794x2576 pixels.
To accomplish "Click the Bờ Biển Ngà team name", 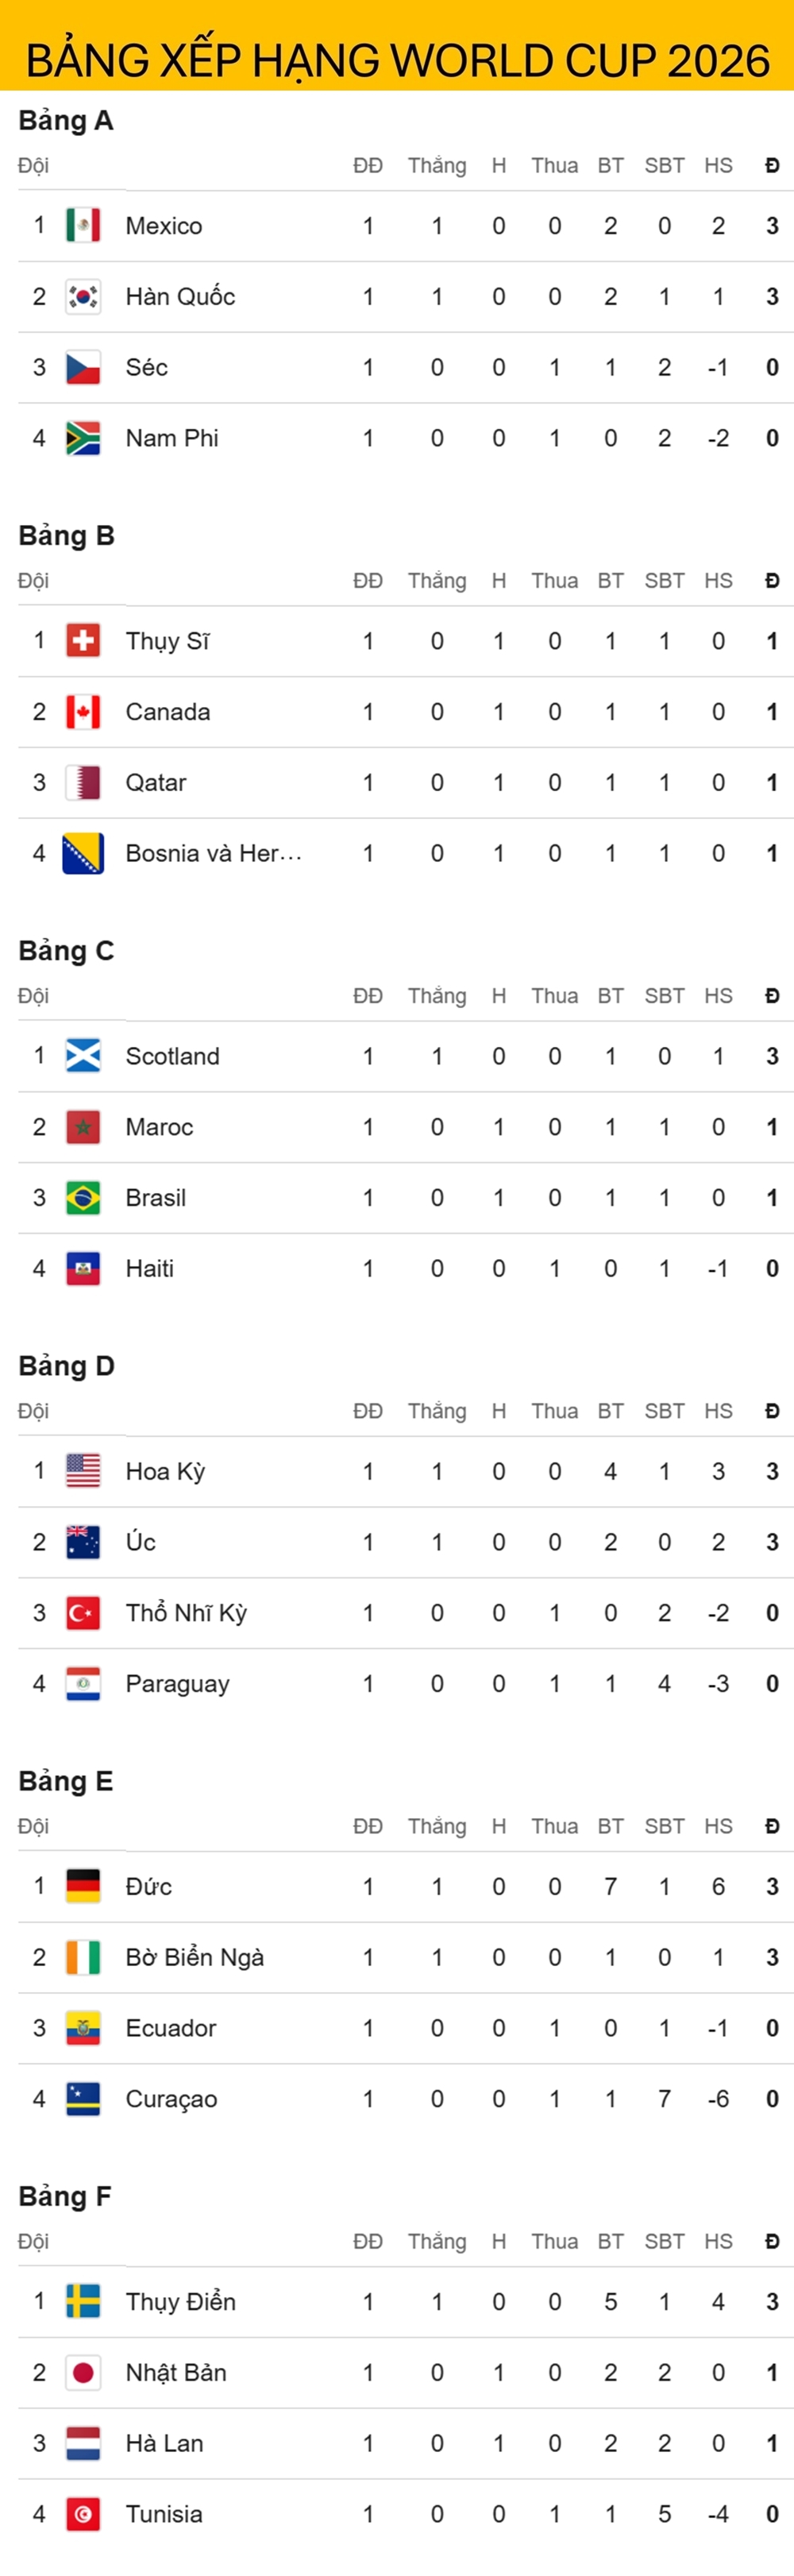I will (195, 1957).
